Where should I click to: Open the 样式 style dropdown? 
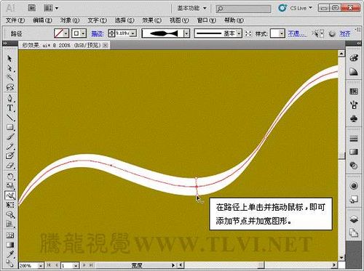282,33
